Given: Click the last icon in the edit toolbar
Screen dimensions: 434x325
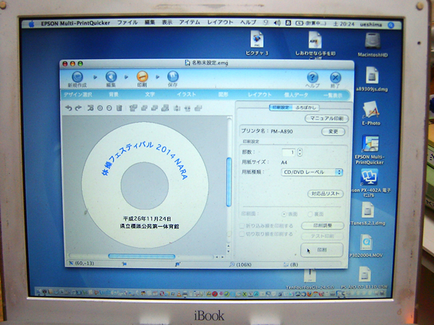Looking at the screenshot, I should click(198, 108).
